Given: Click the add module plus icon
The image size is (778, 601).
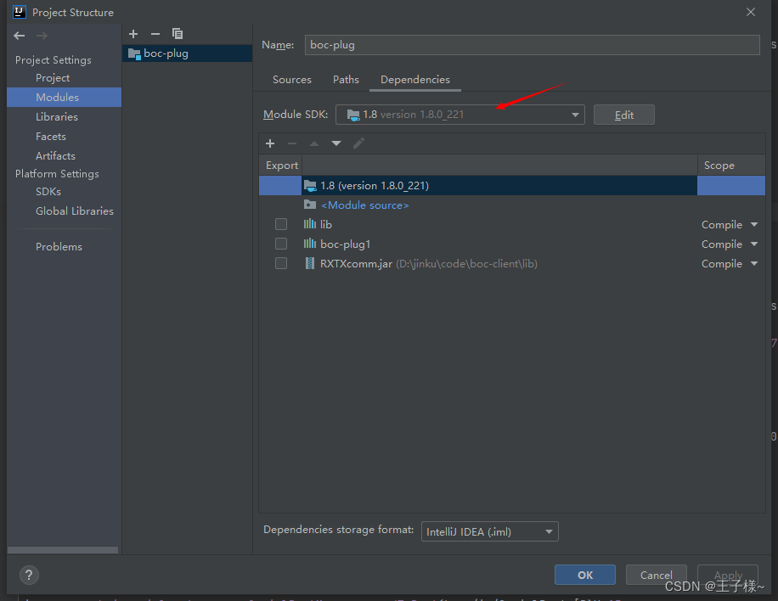Looking at the screenshot, I should coord(133,34).
